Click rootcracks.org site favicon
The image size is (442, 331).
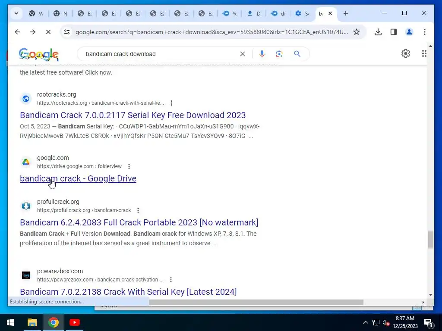coord(26,99)
